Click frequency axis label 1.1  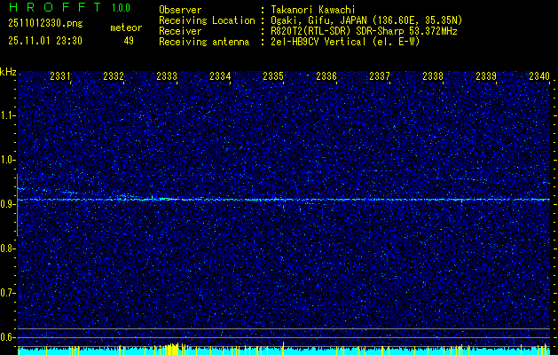(x=7, y=115)
